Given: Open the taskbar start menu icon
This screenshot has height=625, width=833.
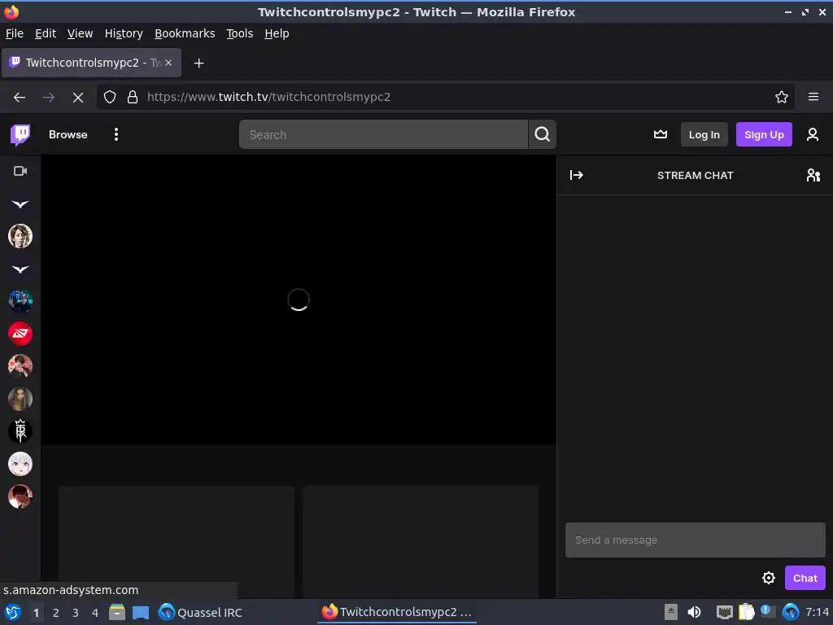Looking at the screenshot, I should click(x=13, y=612).
